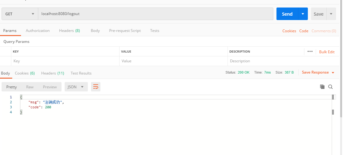Click the blue Send button
The height and width of the screenshot is (155, 343).
pos(287,14)
